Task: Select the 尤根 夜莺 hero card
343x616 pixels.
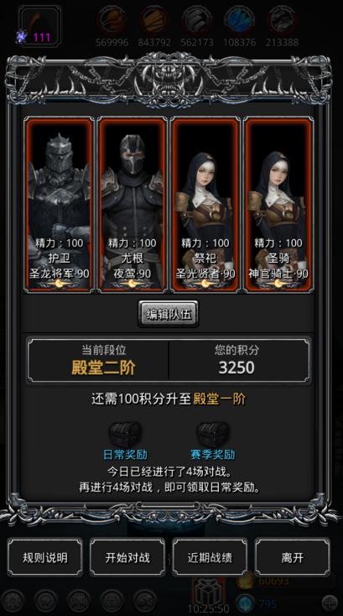Action: click(x=133, y=205)
